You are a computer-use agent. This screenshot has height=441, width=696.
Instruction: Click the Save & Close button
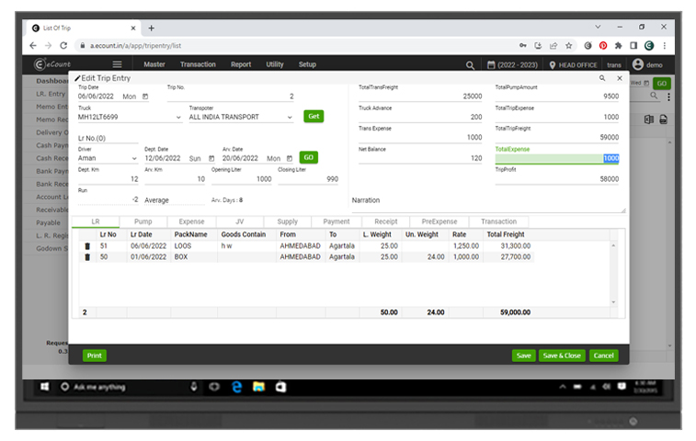pyautogui.click(x=562, y=356)
